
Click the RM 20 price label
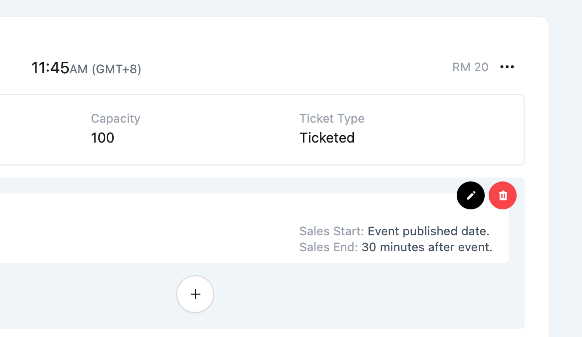tap(470, 67)
